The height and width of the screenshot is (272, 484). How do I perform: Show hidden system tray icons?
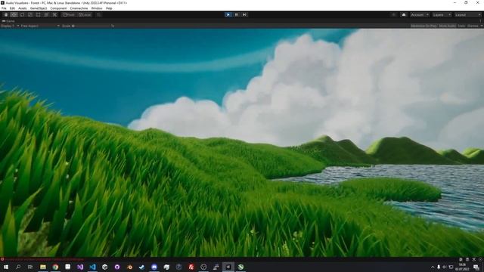[433, 267]
